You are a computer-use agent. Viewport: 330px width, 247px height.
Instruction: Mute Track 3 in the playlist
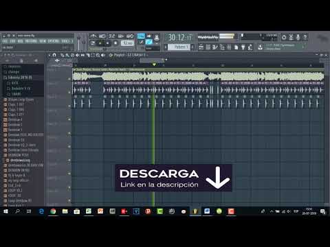tap(69, 106)
